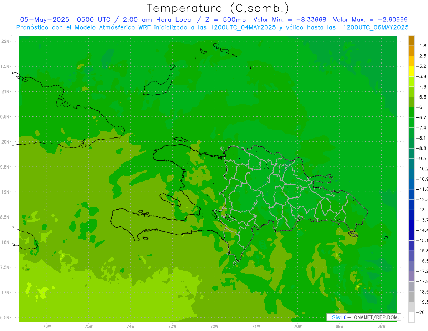Click the "Valor Min. = -8.33668" readout

pos(289,20)
